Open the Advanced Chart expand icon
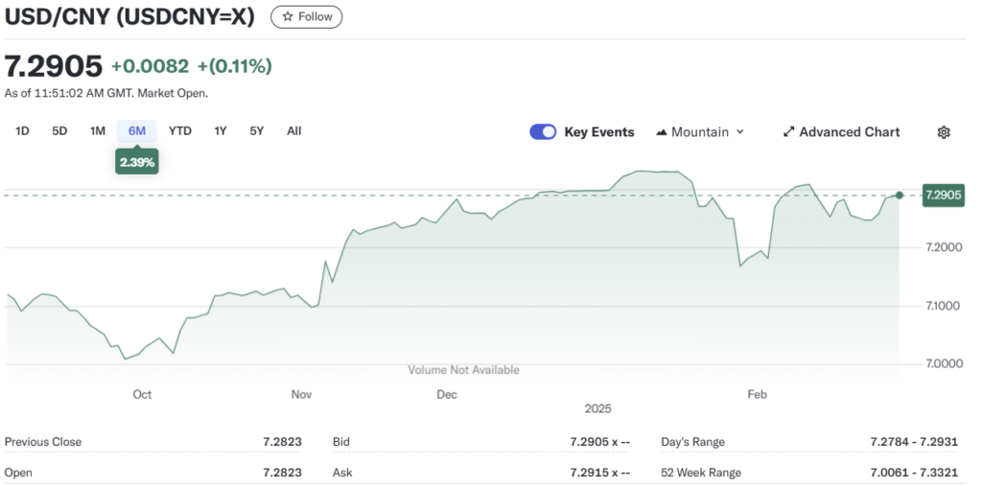This screenshot has height=486, width=982. point(789,132)
